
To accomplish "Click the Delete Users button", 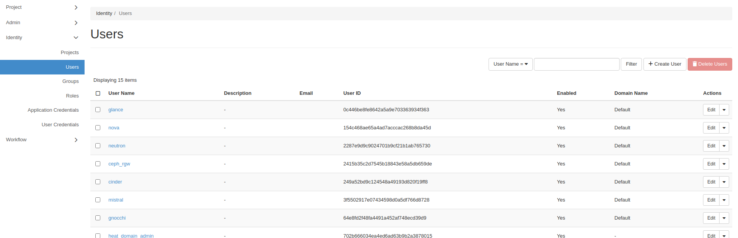I will coord(710,64).
